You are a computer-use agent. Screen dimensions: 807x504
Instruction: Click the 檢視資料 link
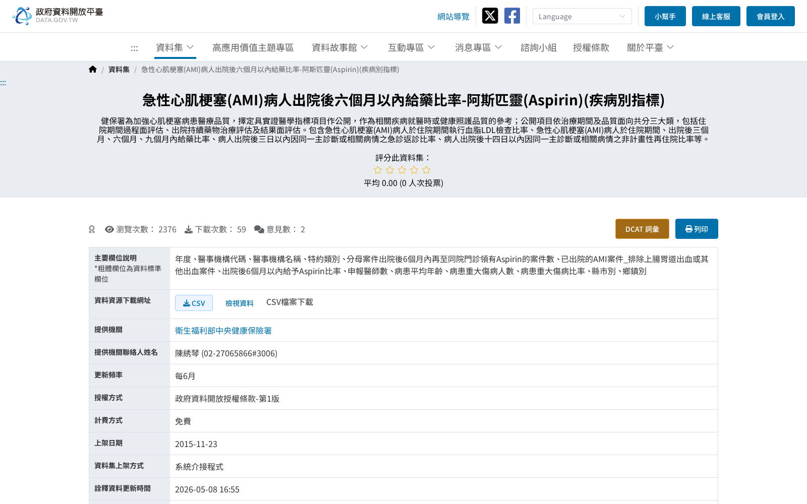(240, 303)
